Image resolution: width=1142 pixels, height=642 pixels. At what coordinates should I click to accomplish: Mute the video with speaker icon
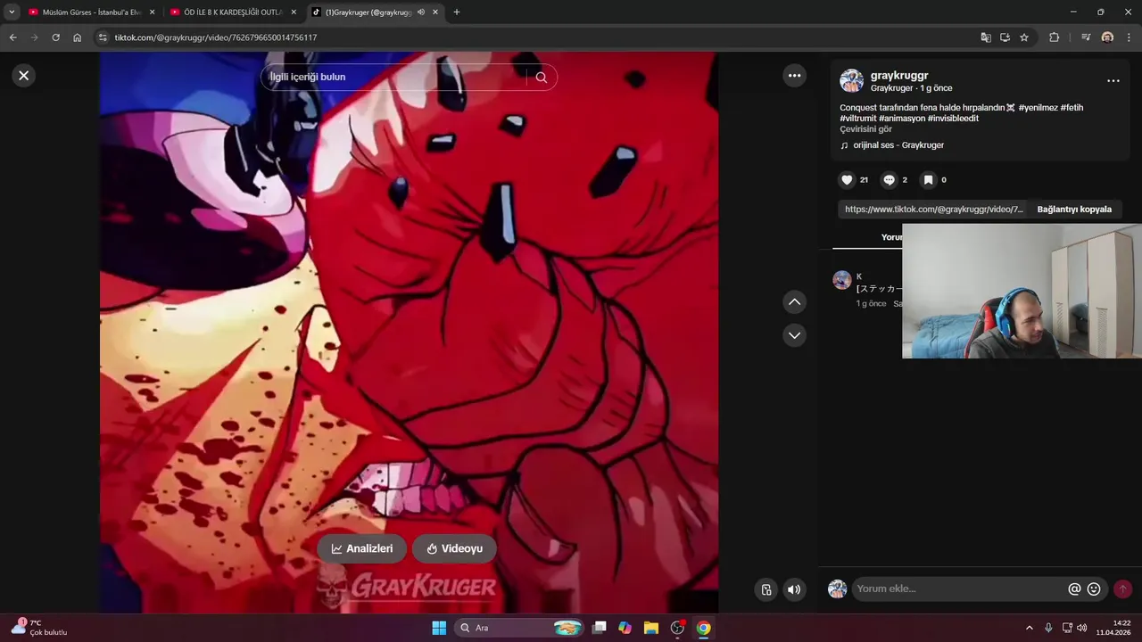pos(794,589)
